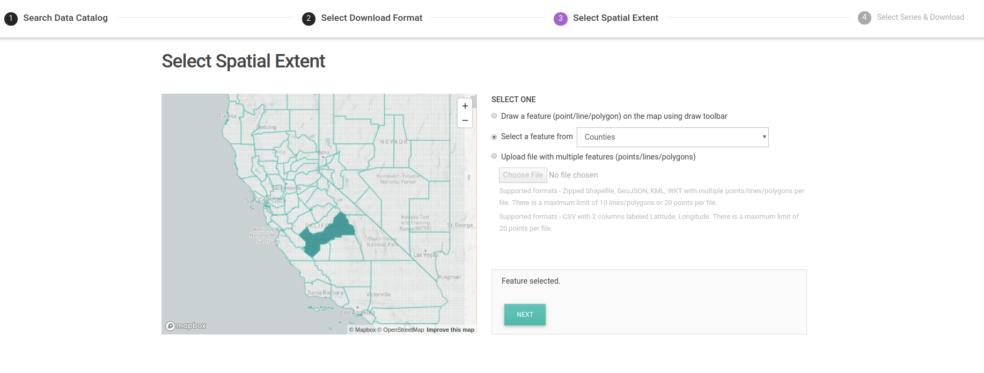Click the NEXT button
The height and width of the screenshot is (373, 984).
[x=525, y=315]
